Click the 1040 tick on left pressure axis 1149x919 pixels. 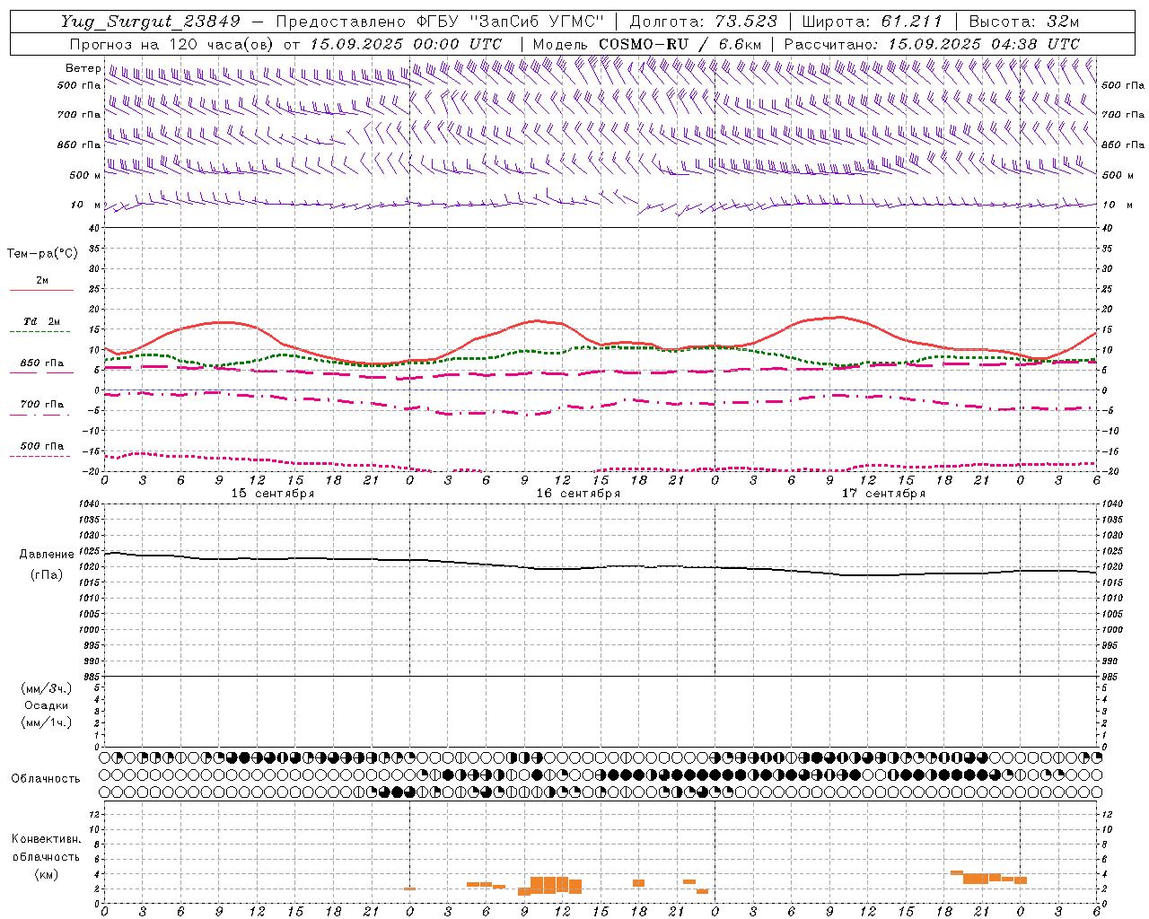pyautogui.click(x=88, y=504)
